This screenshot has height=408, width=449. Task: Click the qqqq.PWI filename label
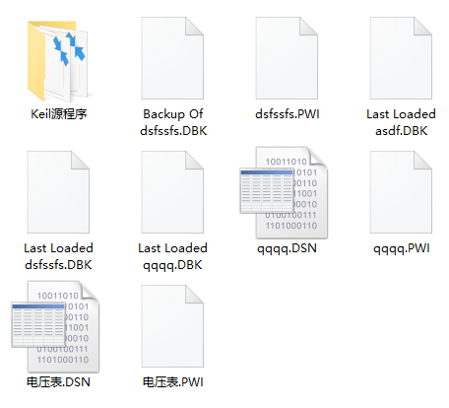402,248
